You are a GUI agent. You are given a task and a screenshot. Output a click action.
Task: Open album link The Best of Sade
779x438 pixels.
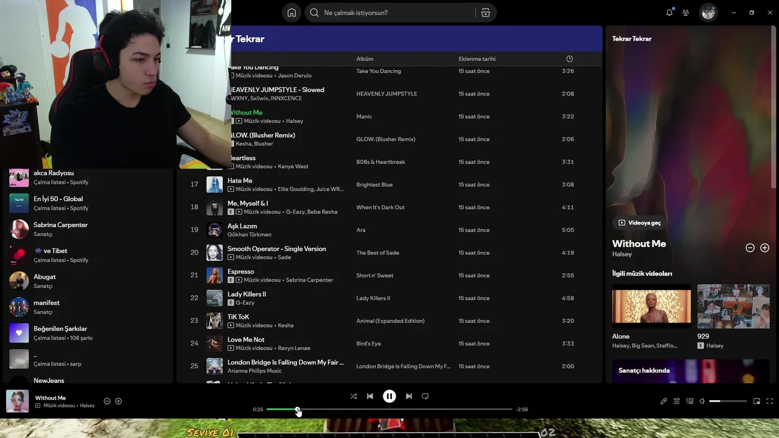[x=378, y=253]
